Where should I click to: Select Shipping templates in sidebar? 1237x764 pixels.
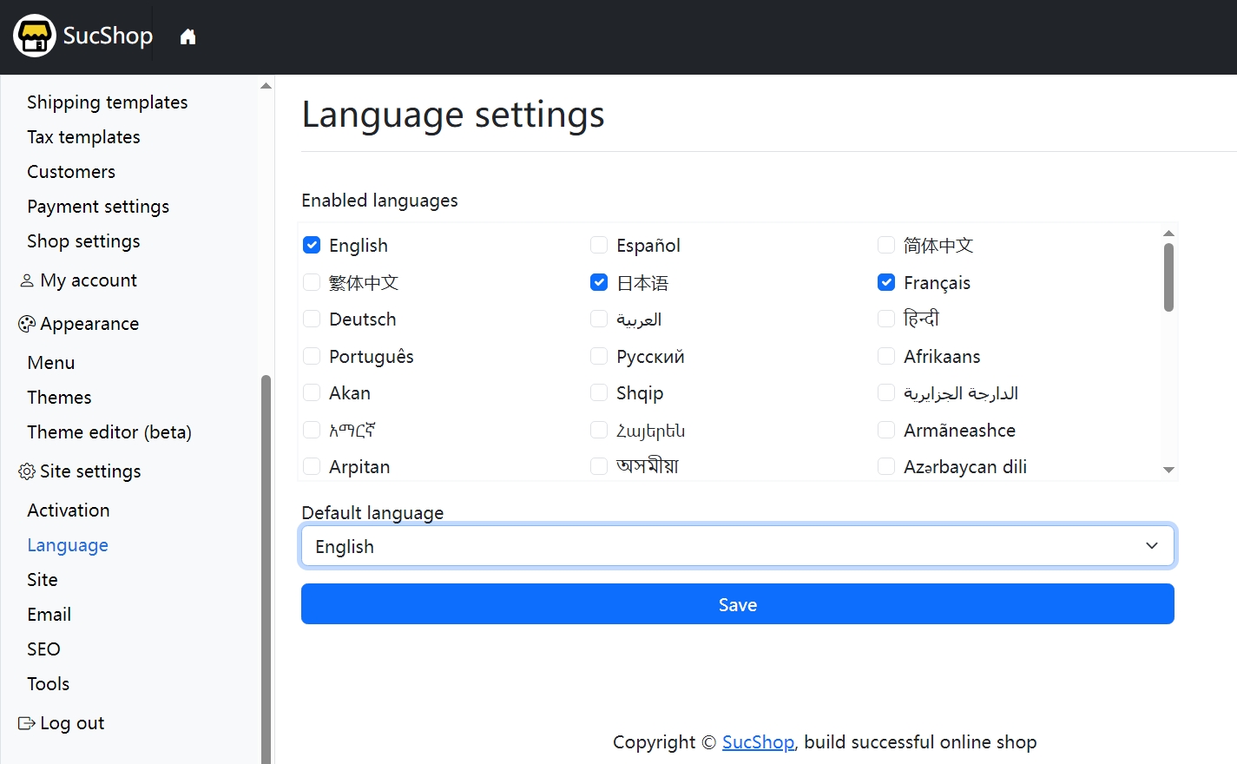coord(108,102)
